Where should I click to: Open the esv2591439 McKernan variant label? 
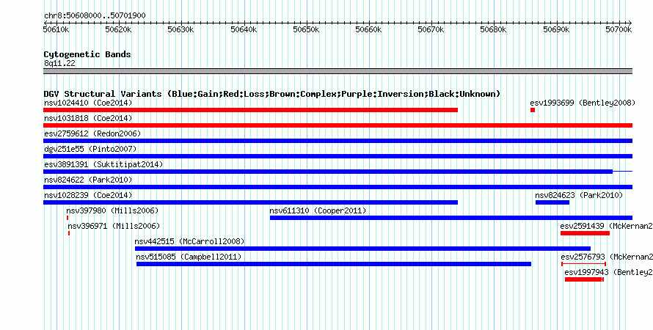click(606, 226)
